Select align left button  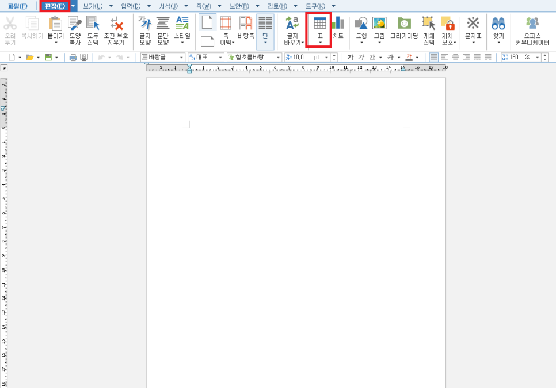445,57
